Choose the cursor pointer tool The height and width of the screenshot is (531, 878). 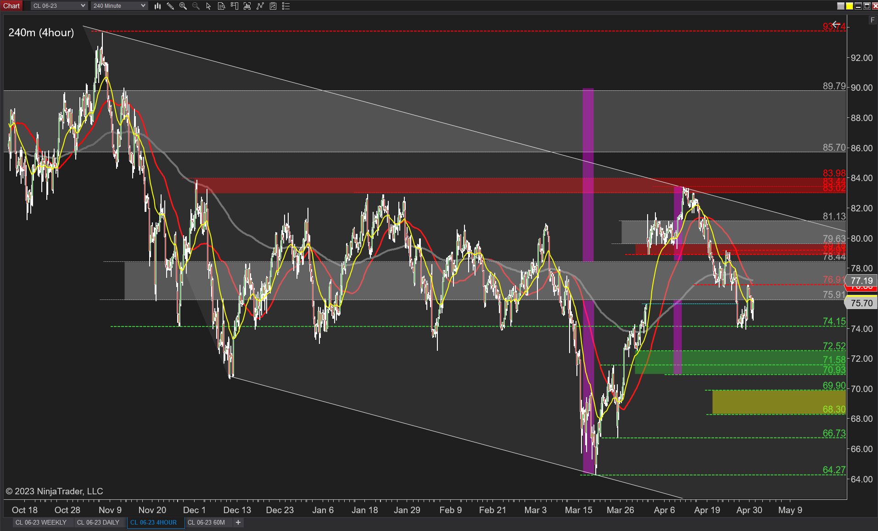pos(208,6)
